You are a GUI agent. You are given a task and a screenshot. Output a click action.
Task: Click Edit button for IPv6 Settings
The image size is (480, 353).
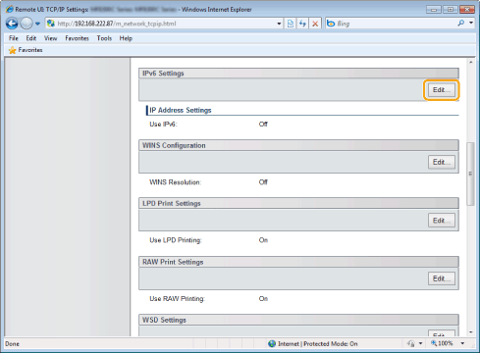pos(442,90)
